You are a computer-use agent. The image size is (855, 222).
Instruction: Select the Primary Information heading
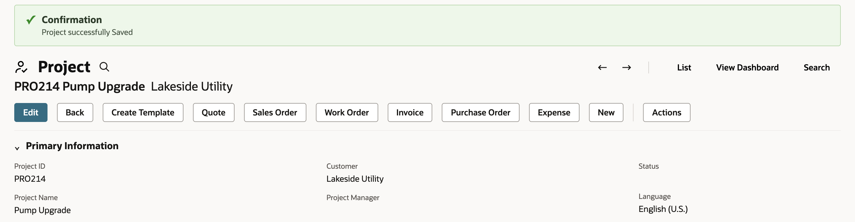pyautogui.click(x=72, y=146)
